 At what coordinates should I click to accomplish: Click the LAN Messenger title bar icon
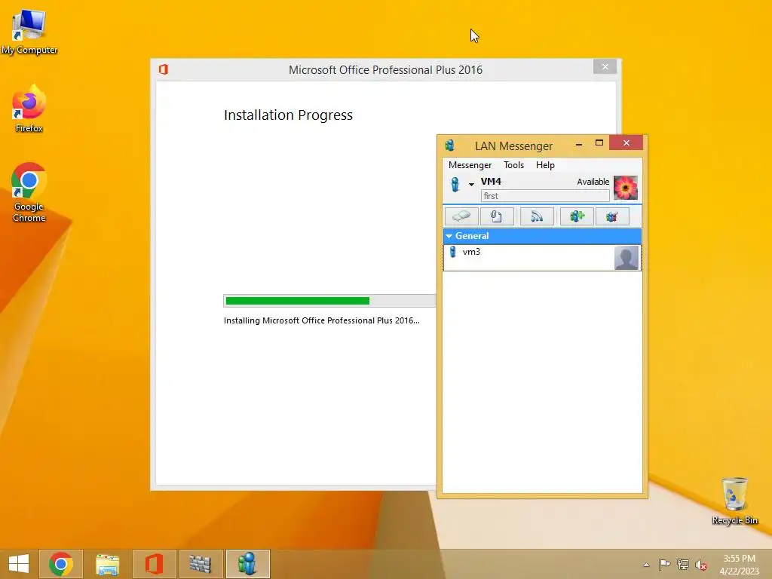click(449, 146)
